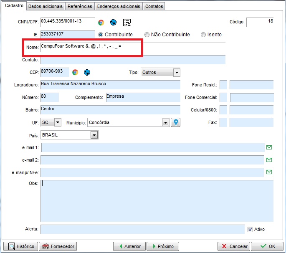Click the document search icon beside CNPJ/CPF
286x253 pixels.
click(x=127, y=23)
